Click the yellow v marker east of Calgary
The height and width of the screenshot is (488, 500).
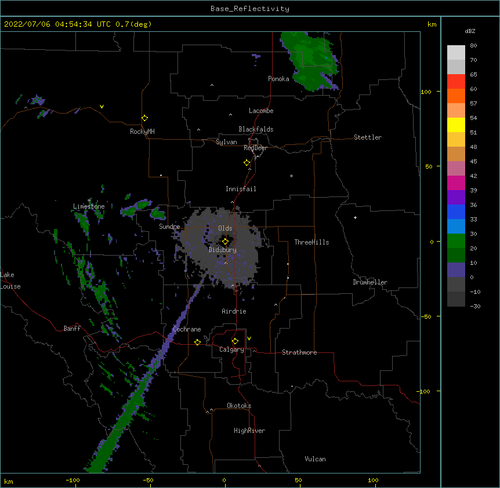(249, 338)
